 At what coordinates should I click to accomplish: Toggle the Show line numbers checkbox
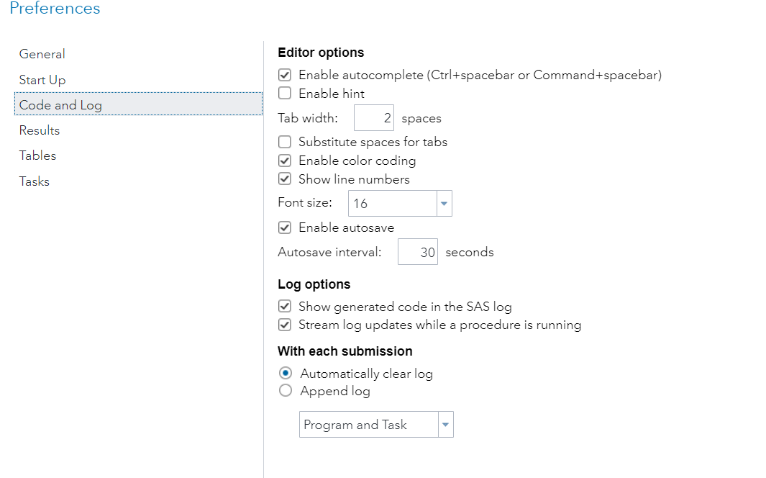tap(285, 179)
